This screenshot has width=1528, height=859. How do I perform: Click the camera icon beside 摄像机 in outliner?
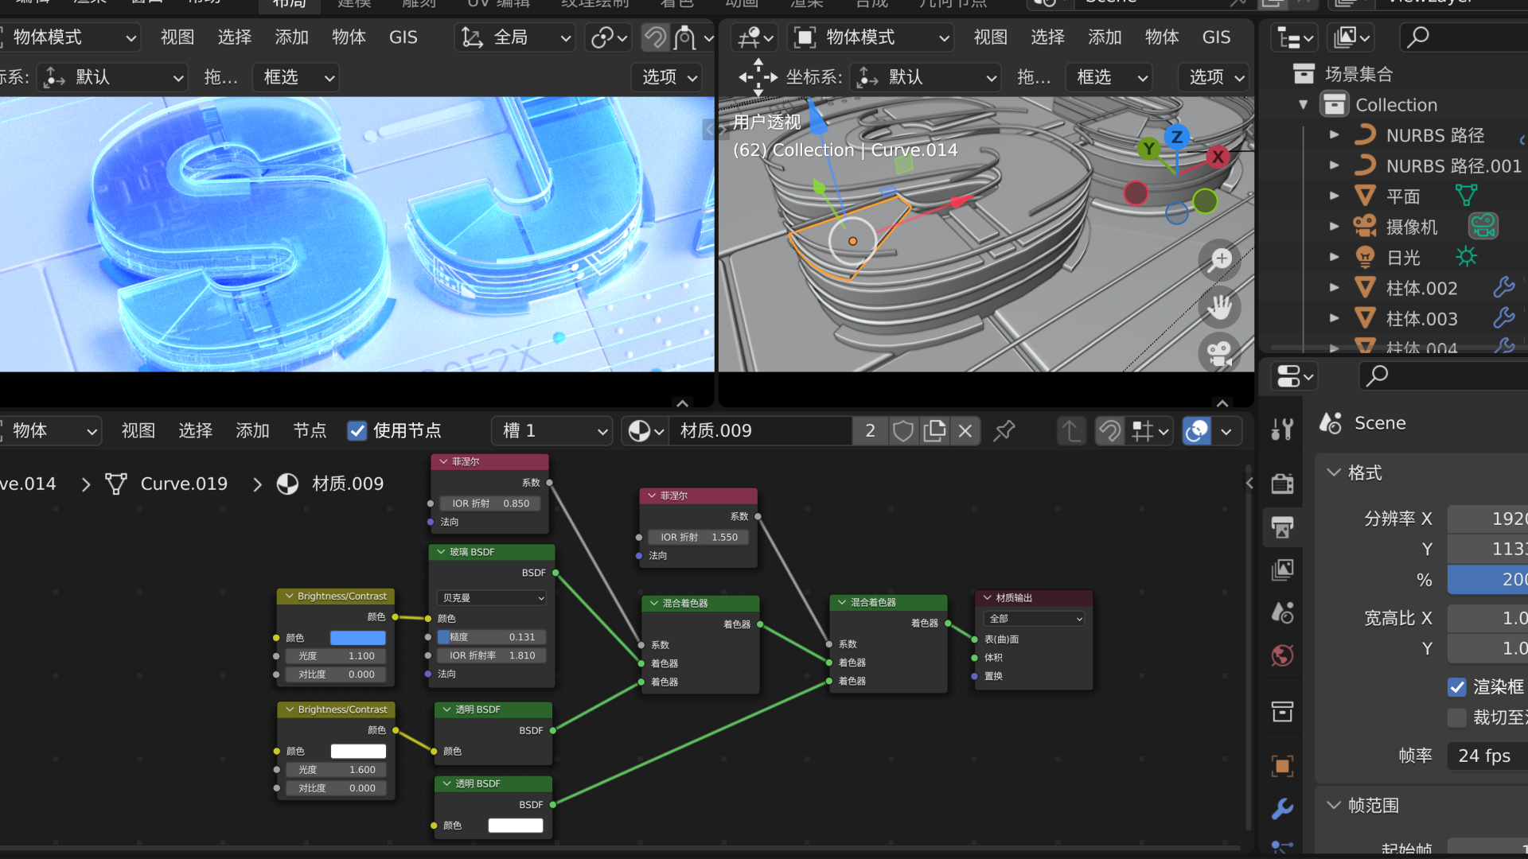click(1482, 225)
